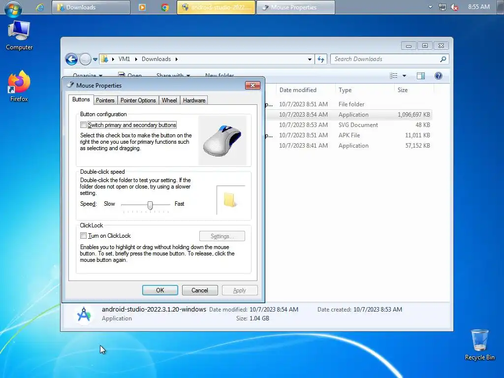Switch to the Downloads taskbar window

91,7
